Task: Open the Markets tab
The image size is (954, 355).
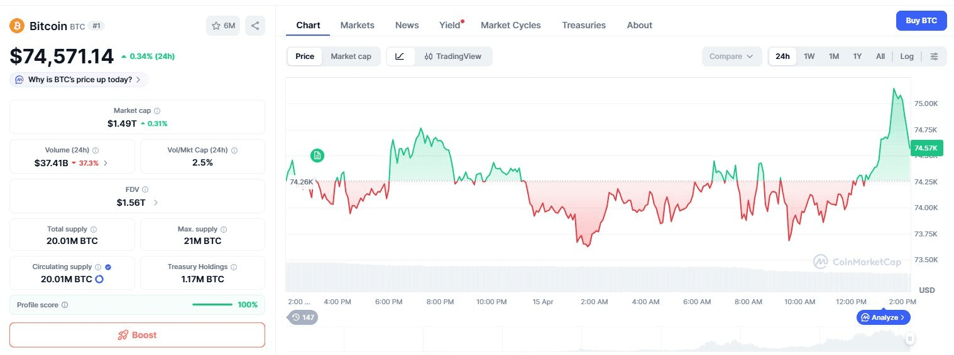Action: click(x=357, y=25)
